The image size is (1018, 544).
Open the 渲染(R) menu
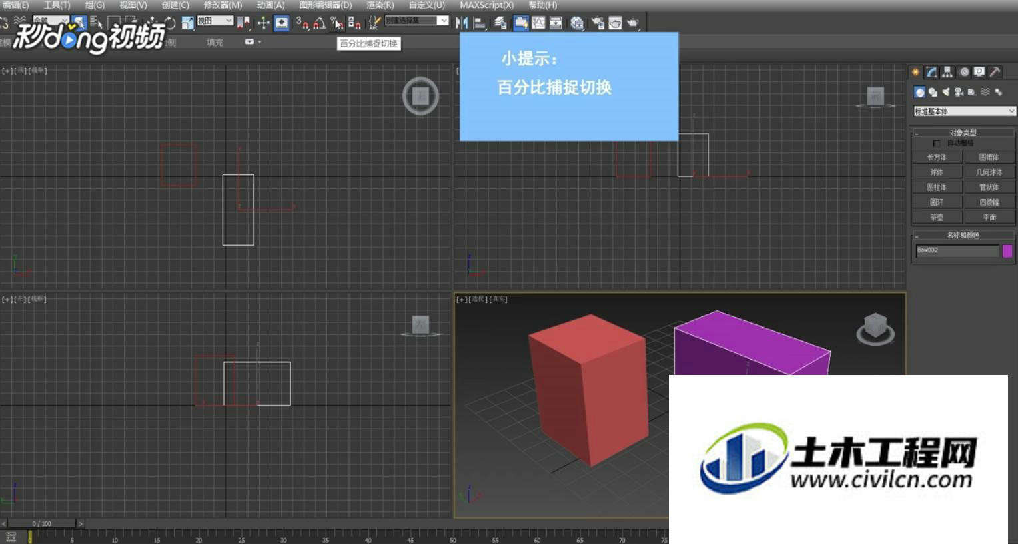pos(380,5)
